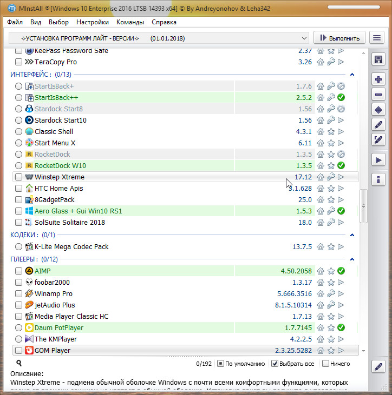The image size is (392, 395).
Task: Click green check status for StartIsBack++
Action: click(x=341, y=97)
